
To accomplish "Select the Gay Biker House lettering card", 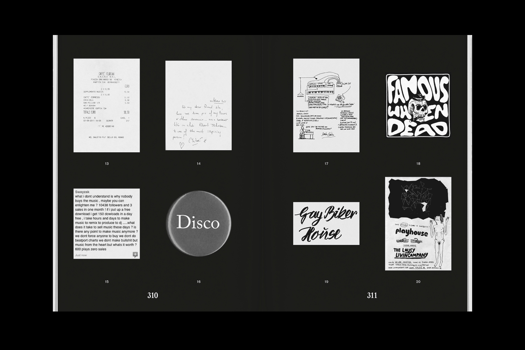I will (326, 223).
